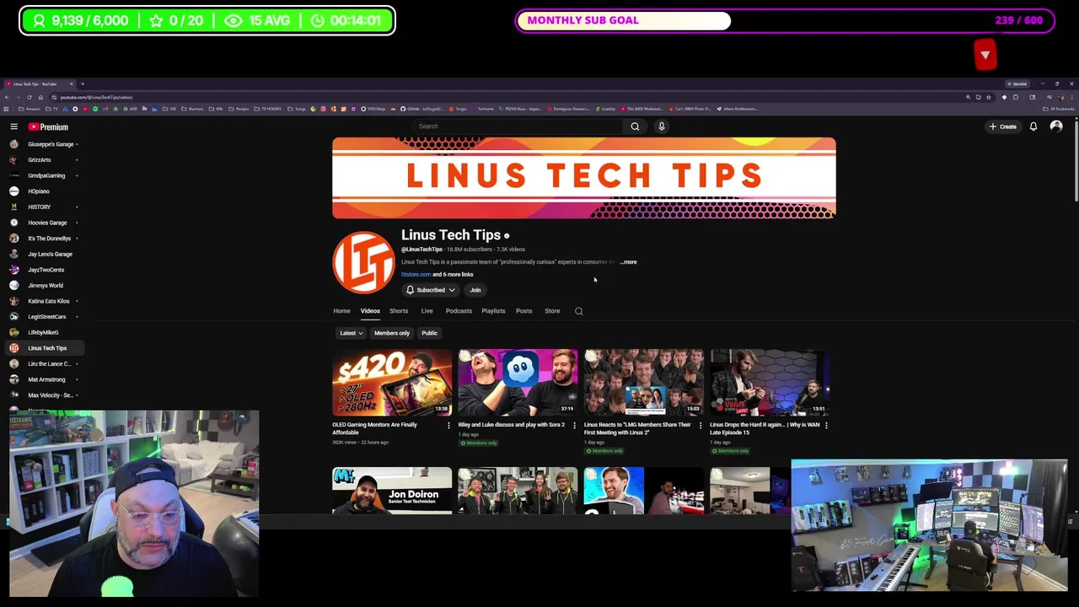Viewport: 1079px width, 607px height.
Task: Click the Linus Tech Tips channel avatar
Action: [363, 262]
